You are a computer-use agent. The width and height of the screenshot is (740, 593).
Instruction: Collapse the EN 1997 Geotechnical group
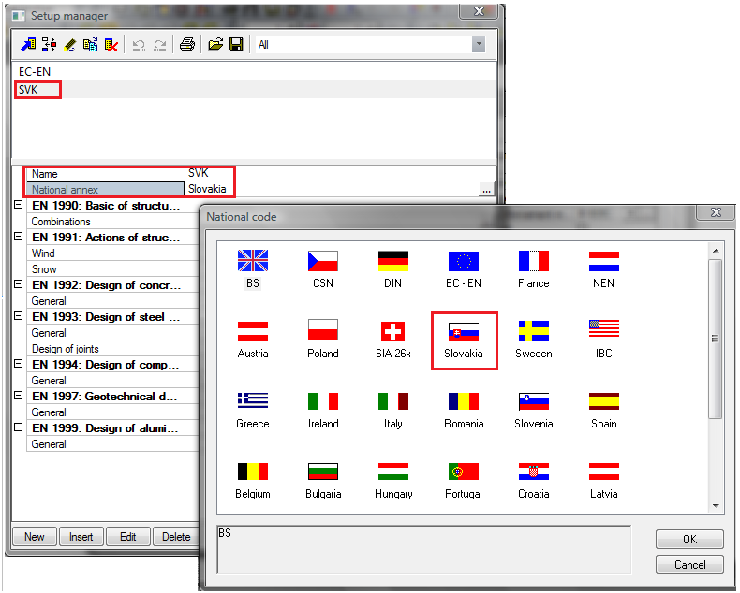[19, 396]
